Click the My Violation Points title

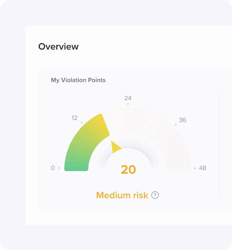click(x=78, y=80)
